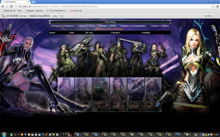Click the ไม่ button to decline translation

pos(61,16)
